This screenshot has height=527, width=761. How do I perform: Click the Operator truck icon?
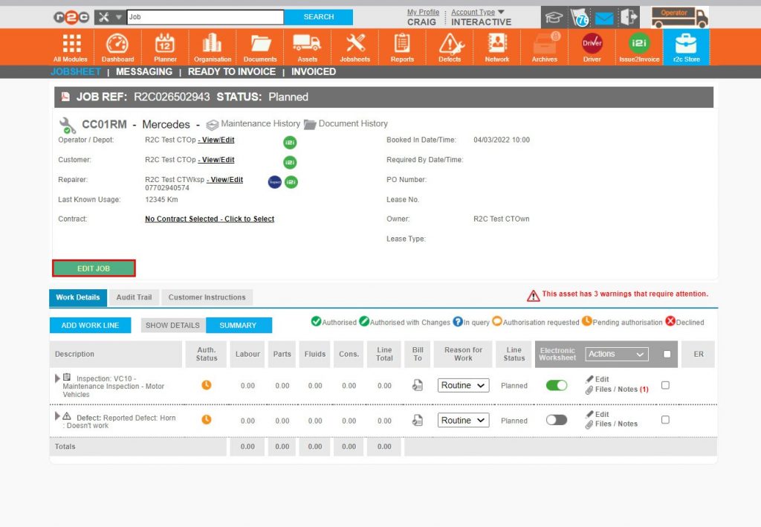click(679, 18)
